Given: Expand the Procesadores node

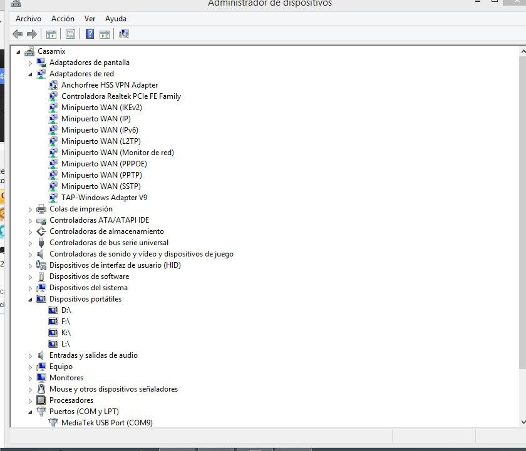Looking at the screenshot, I should tap(30, 401).
